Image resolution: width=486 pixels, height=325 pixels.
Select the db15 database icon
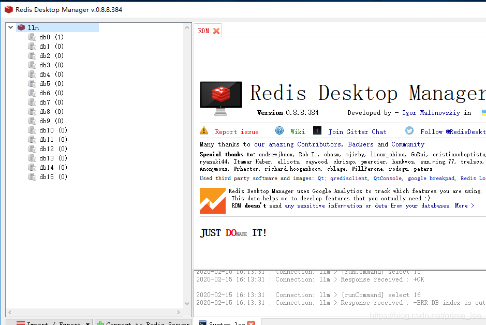32,176
